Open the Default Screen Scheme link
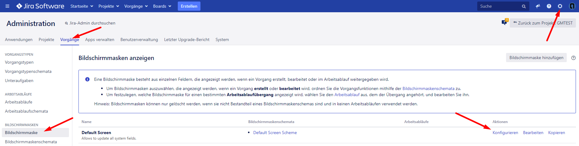The width and height of the screenshot is (579, 146). tap(275, 133)
